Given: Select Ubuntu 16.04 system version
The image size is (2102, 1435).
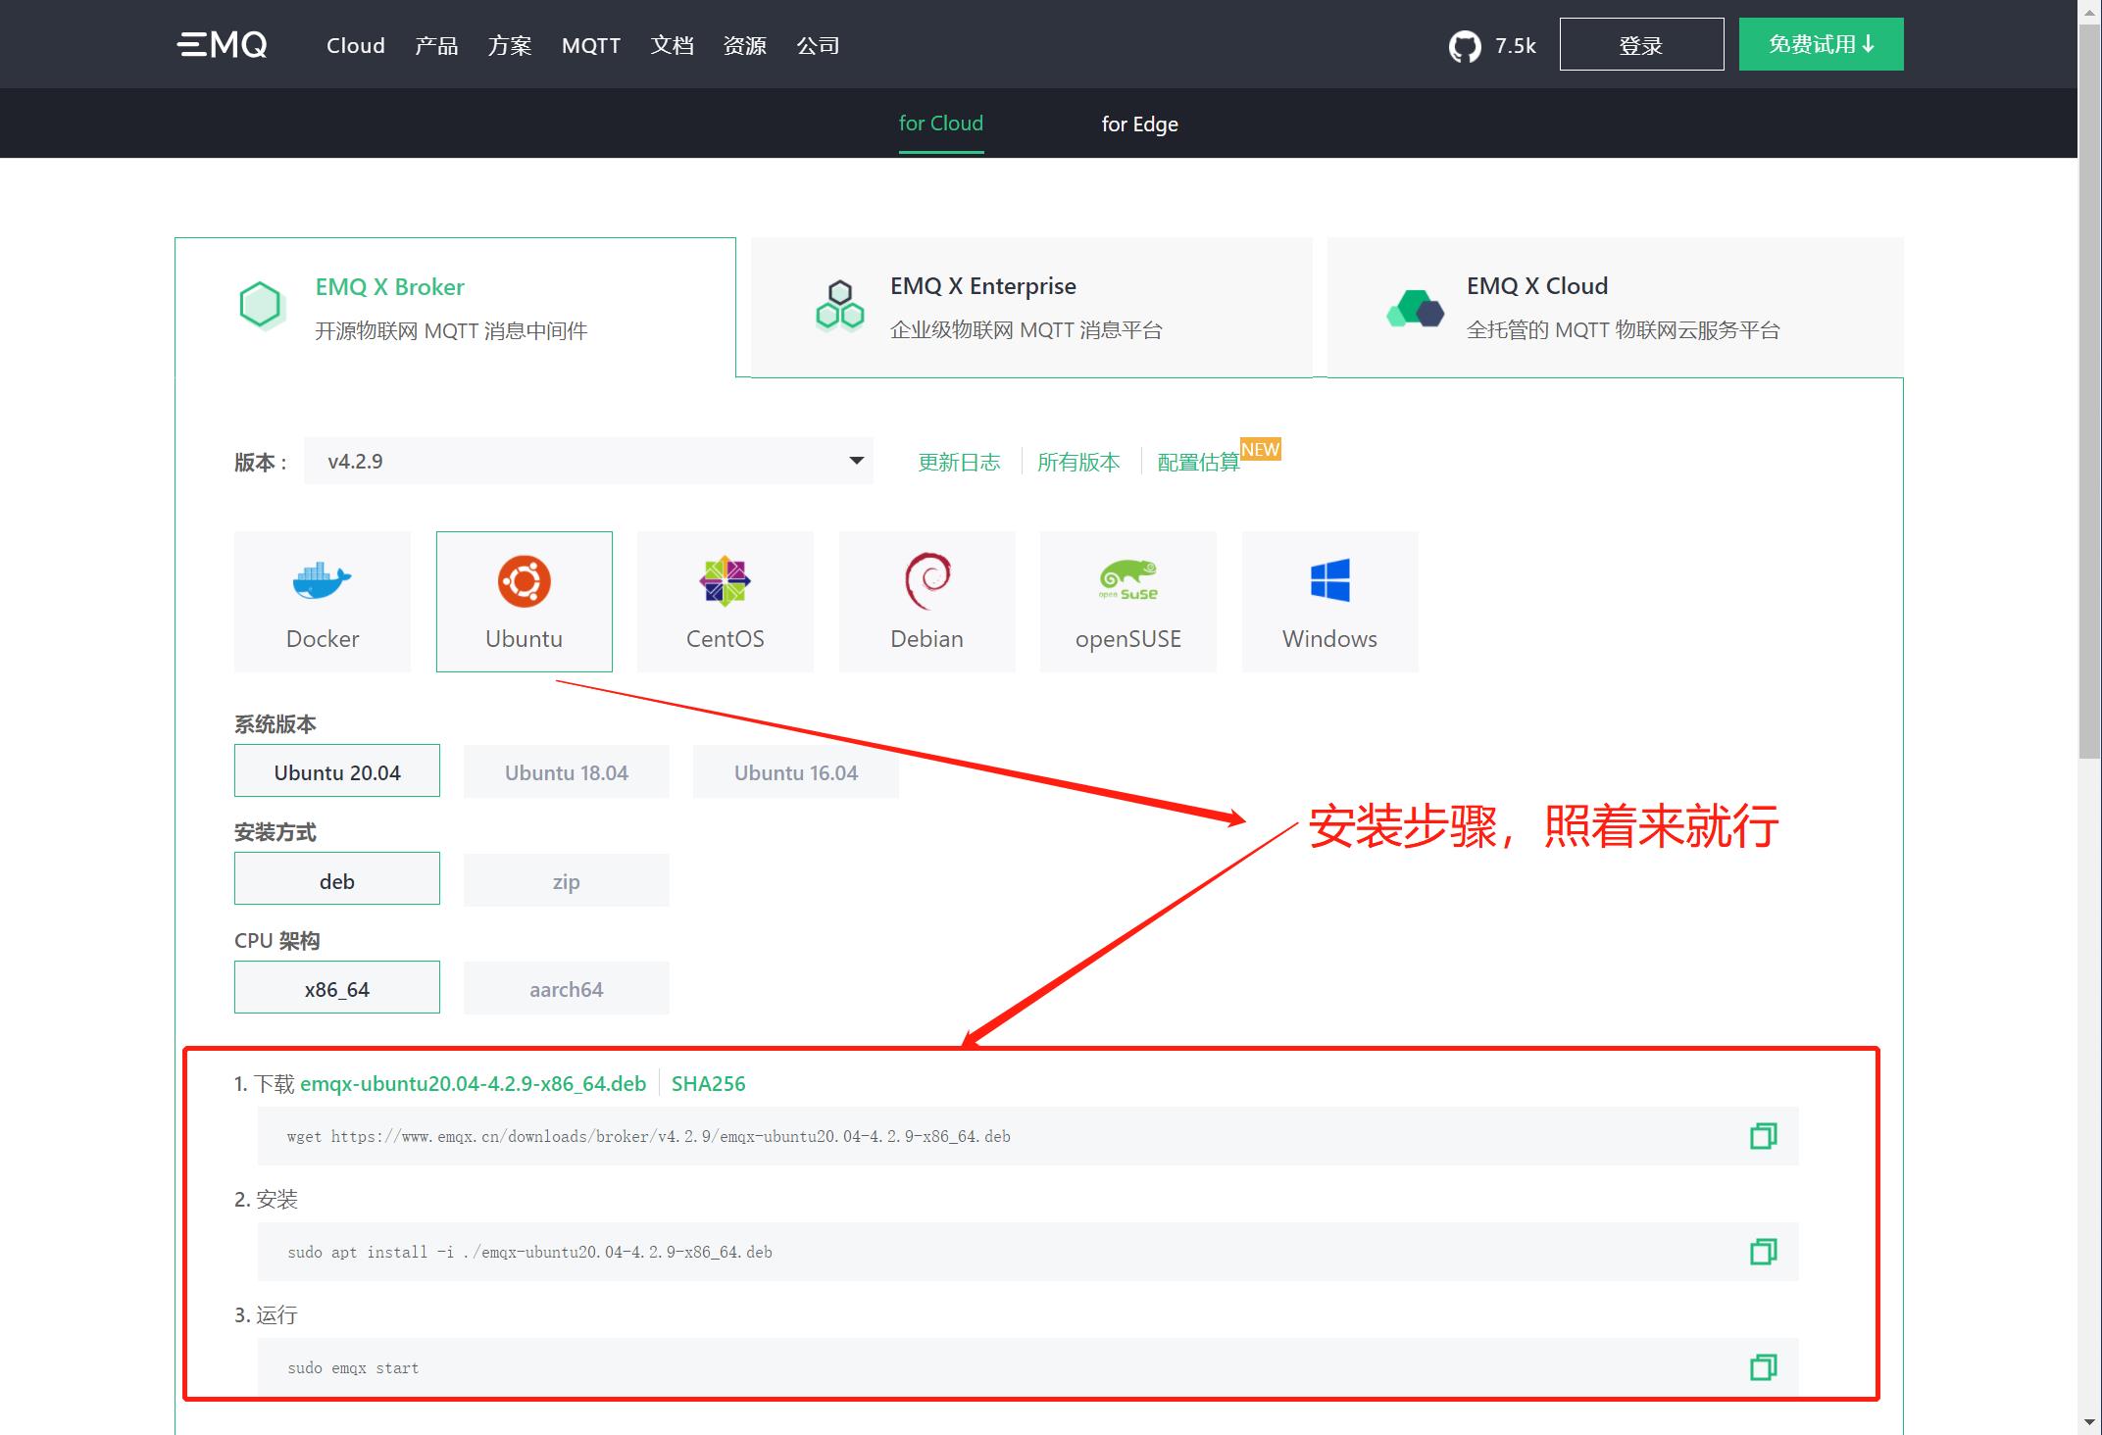Looking at the screenshot, I should coord(795,772).
